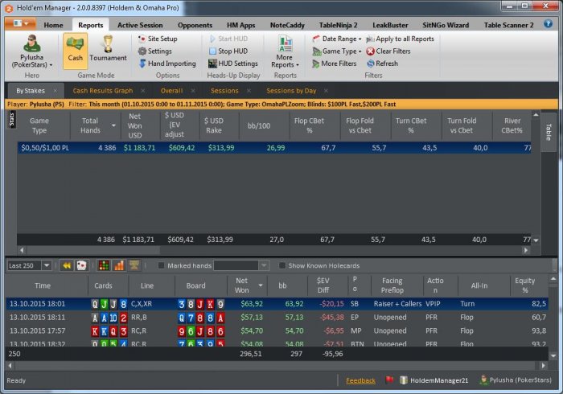Toggle the Marked hands checkbox
563x394 pixels.
pyautogui.click(x=161, y=265)
